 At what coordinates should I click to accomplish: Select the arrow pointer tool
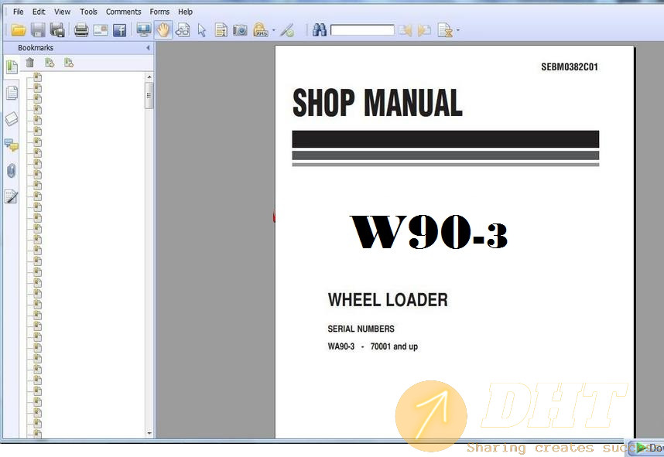click(x=202, y=30)
